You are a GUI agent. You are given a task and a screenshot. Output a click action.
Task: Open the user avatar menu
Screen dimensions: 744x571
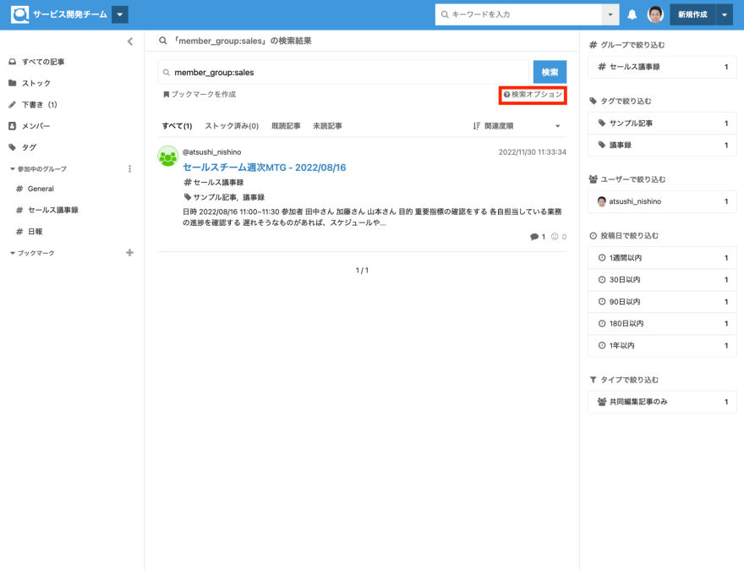click(x=655, y=14)
